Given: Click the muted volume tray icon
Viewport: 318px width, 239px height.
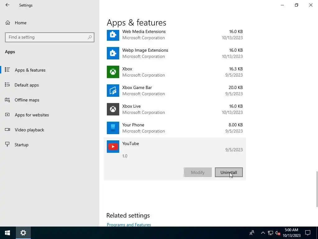Looking at the screenshot, I should click(278, 233).
